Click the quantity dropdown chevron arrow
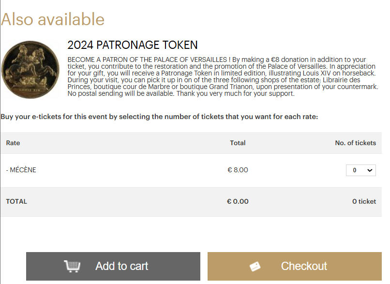390x284 pixels. (370, 170)
